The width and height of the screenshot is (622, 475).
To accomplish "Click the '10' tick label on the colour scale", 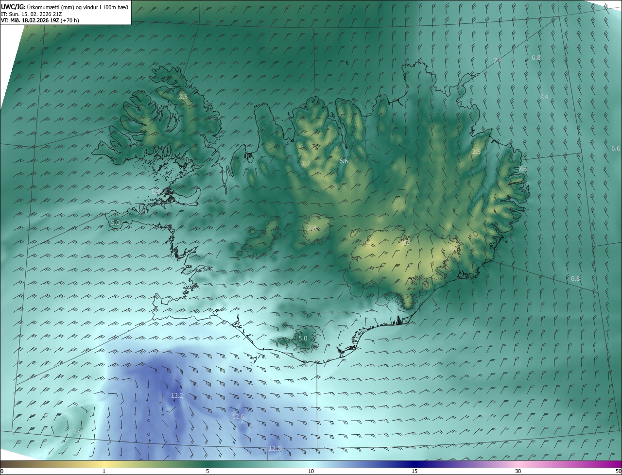I will (311, 471).
